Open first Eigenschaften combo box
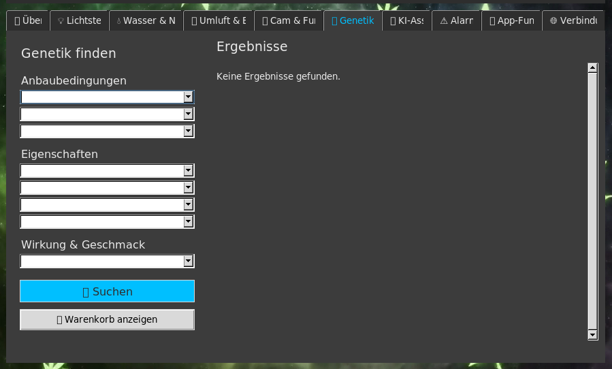The height and width of the screenshot is (369, 612). click(108, 171)
